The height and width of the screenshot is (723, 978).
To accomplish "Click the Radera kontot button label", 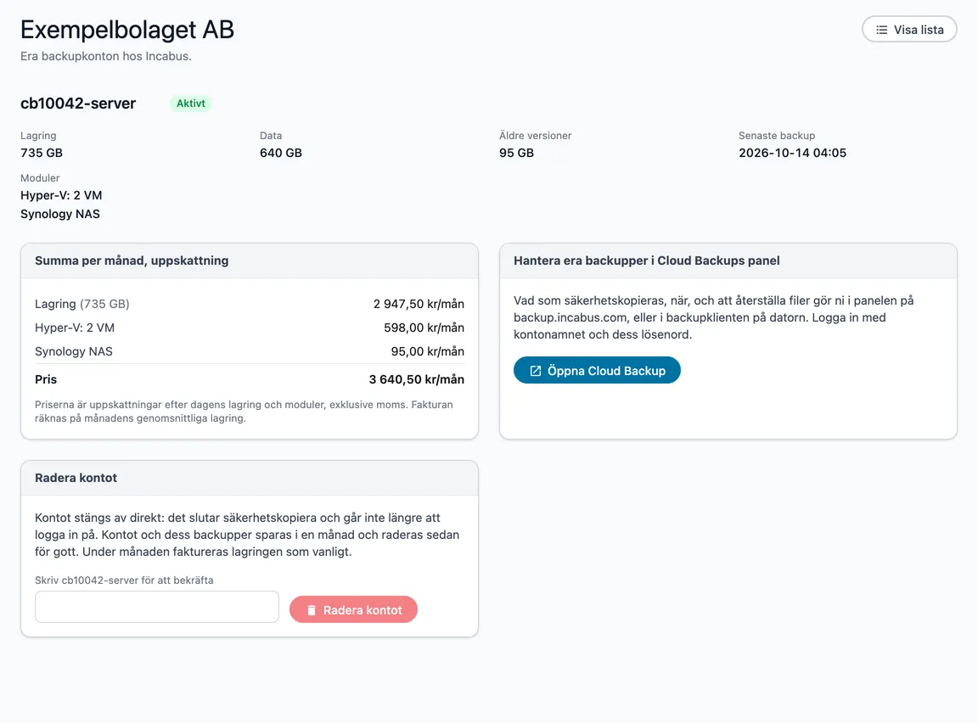I will [x=363, y=610].
